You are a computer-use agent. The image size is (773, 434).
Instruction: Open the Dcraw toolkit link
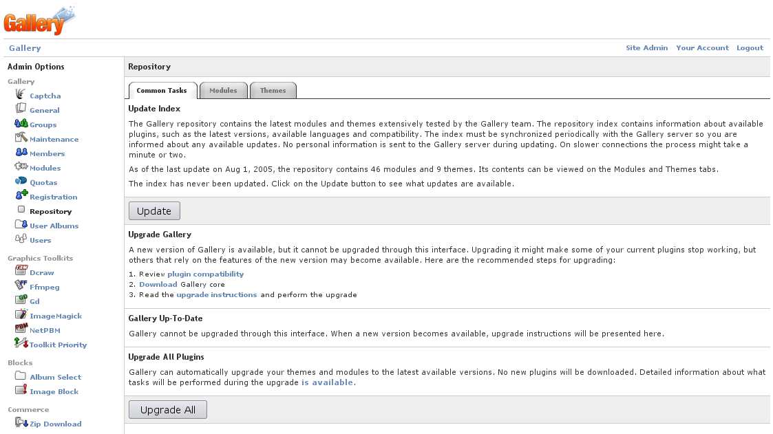coord(42,272)
